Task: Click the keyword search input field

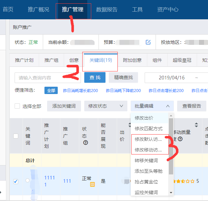Action: (x=47, y=78)
